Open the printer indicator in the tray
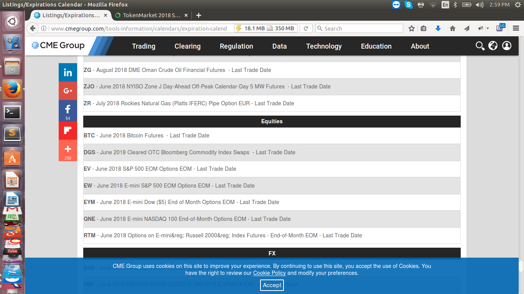The height and width of the screenshot is (294, 524). tap(421, 5)
